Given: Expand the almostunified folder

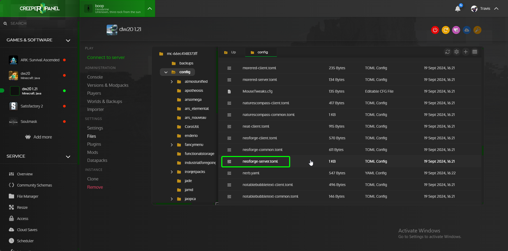Looking at the screenshot, I should click(x=172, y=82).
